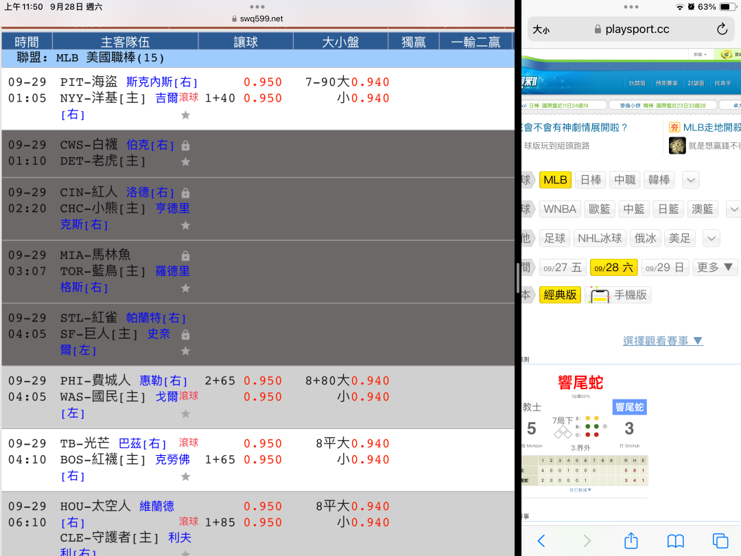Expand the 投打數據 section under the scoreboard
741x556 pixels.
[x=580, y=490]
